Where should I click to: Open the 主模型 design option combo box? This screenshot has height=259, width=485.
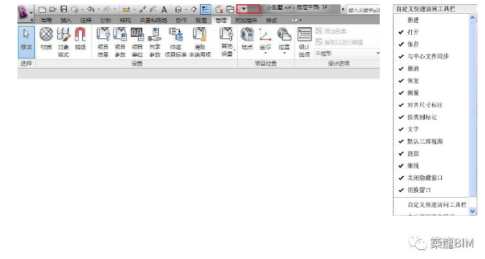click(x=347, y=54)
